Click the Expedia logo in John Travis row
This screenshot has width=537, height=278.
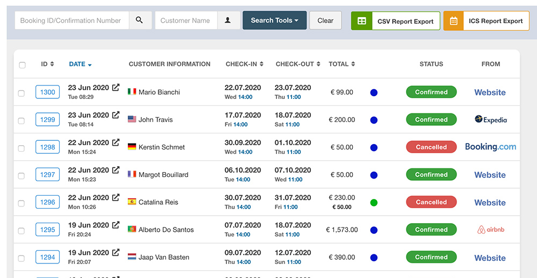tap(491, 119)
